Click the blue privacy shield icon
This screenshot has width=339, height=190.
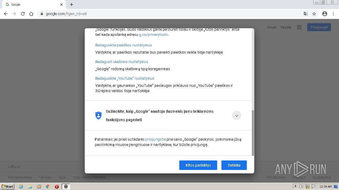click(99, 116)
